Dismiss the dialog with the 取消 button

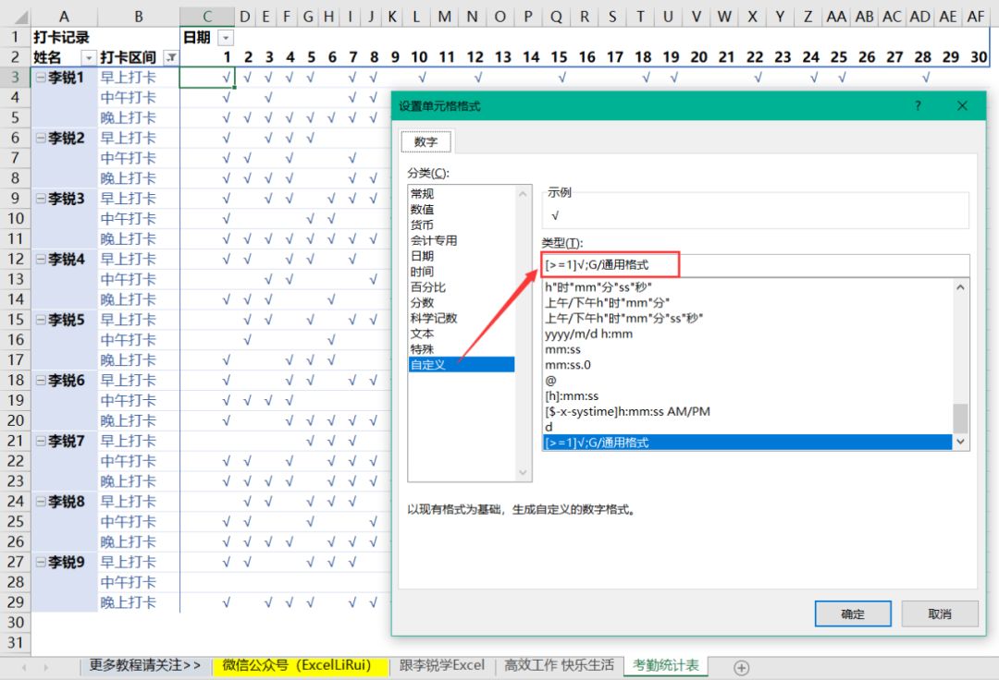(940, 613)
